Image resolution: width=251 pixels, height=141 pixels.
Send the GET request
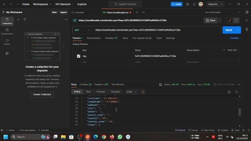pyautogui.click(x=229, y=30)
